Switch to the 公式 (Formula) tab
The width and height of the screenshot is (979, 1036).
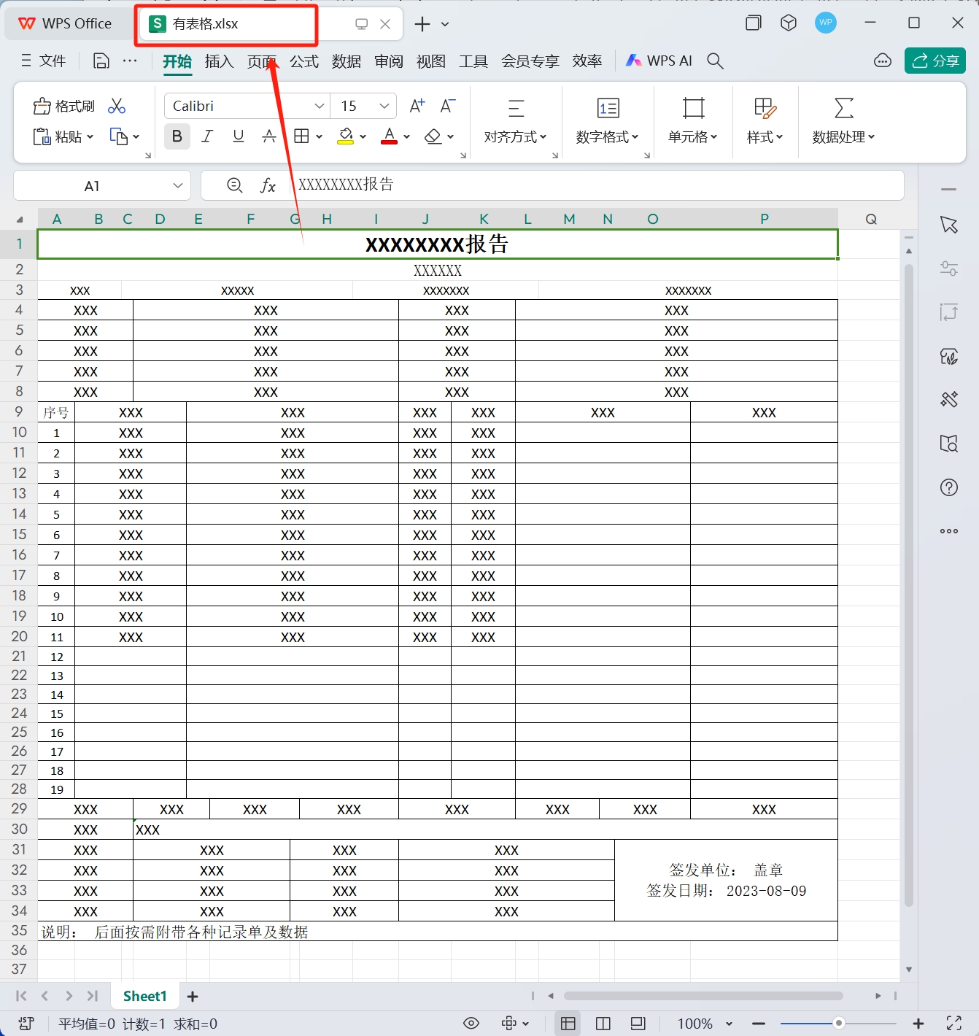point(304,61)
